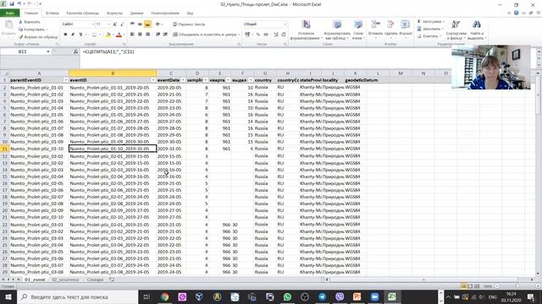
Task: Click Wrap Text (Перенос текста) button
Action: [189, 24]
